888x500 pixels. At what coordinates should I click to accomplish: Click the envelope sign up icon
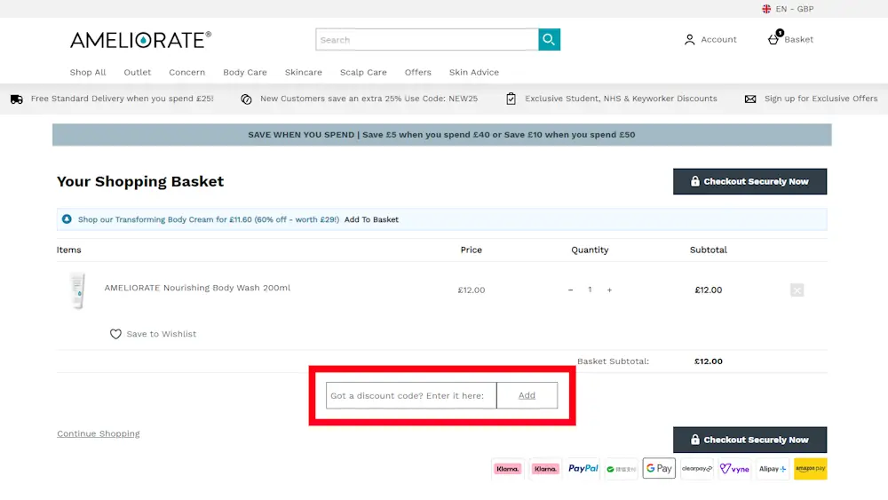[750, 99]
